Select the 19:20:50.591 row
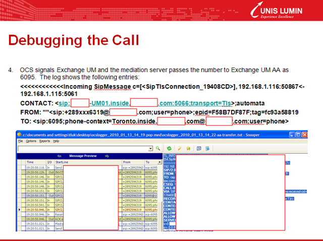 (x=89, y=205)
